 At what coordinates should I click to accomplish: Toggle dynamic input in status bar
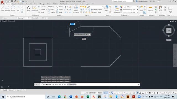[x=112, y=93]
